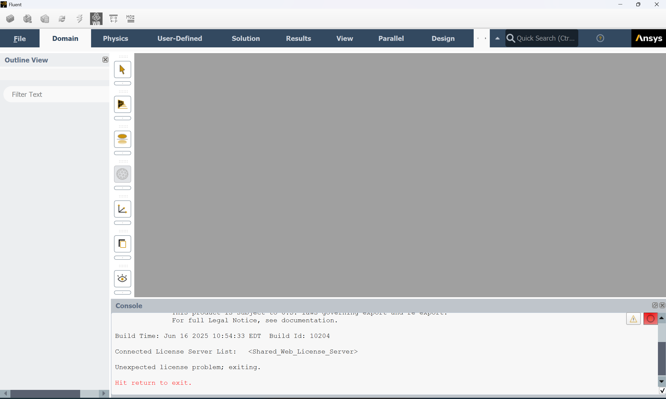
Task: Open the File menu
Action: tap(20, 39)
